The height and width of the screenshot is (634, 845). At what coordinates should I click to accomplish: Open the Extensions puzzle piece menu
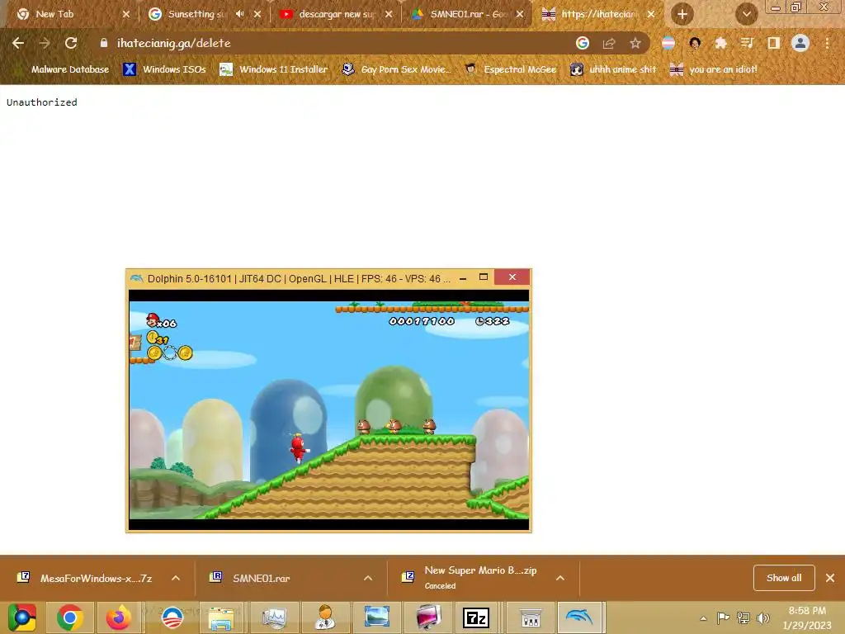pyautogui.click(x=720, y=43)
